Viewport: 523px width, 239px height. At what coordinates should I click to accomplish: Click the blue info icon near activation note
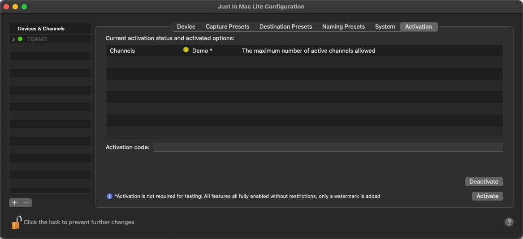109,196
